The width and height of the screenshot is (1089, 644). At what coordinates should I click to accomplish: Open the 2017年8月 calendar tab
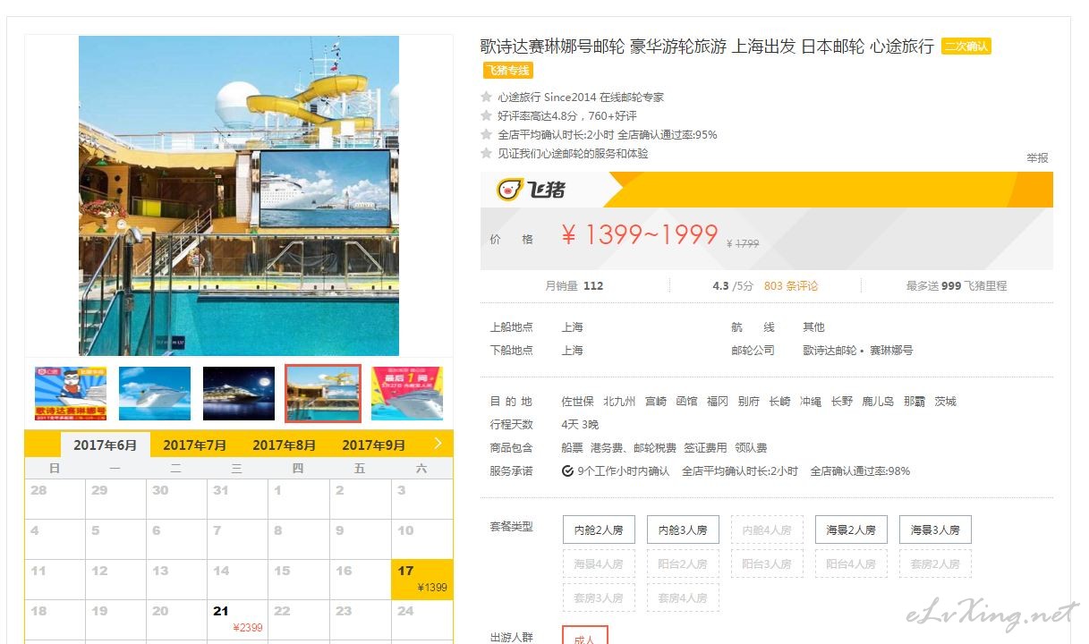[x=285, y=445]
